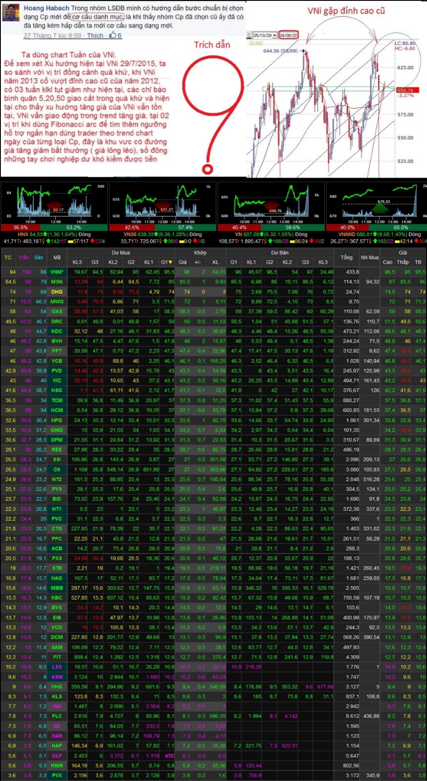Select the VIC ticker
Viewport: 427px width, 781px height.
[57, 381]
